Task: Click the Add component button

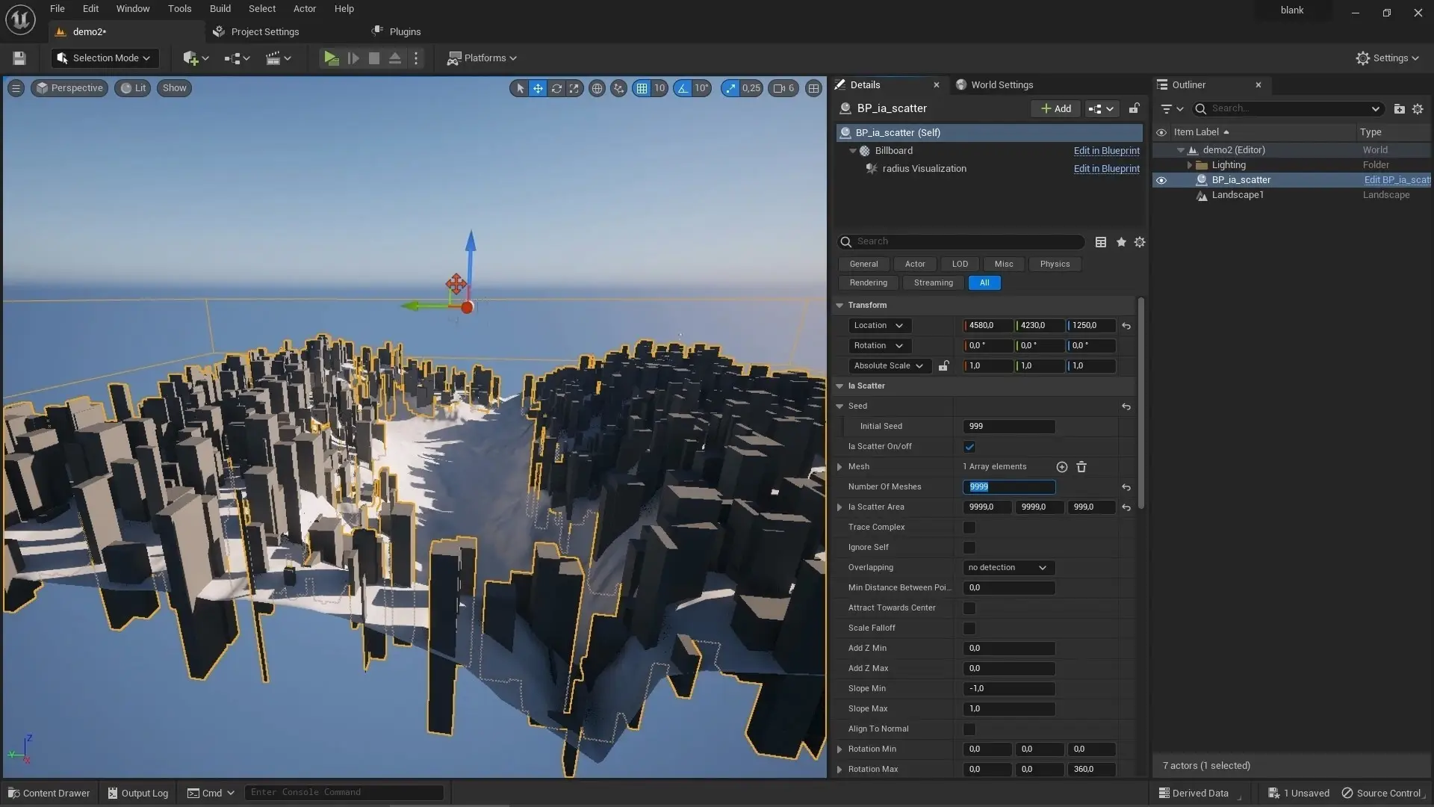Action: click(x=1055, y=108)
